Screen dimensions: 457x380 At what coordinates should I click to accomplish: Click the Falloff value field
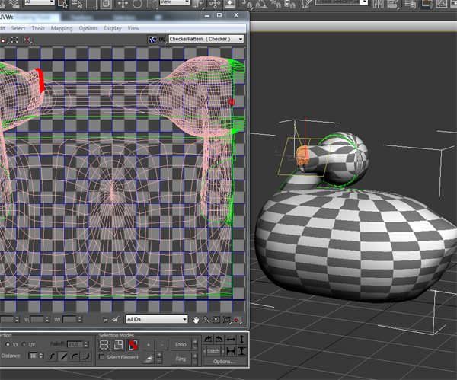pyautogui.click(x=75, y=344)
